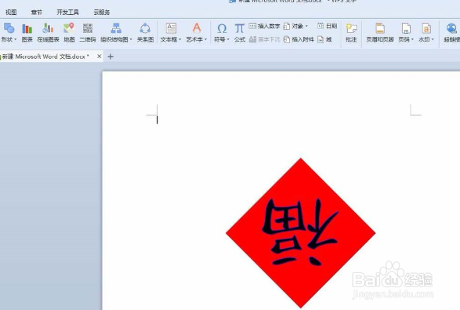Click the greyed 首字下沉 drop cap

point(265,39)
